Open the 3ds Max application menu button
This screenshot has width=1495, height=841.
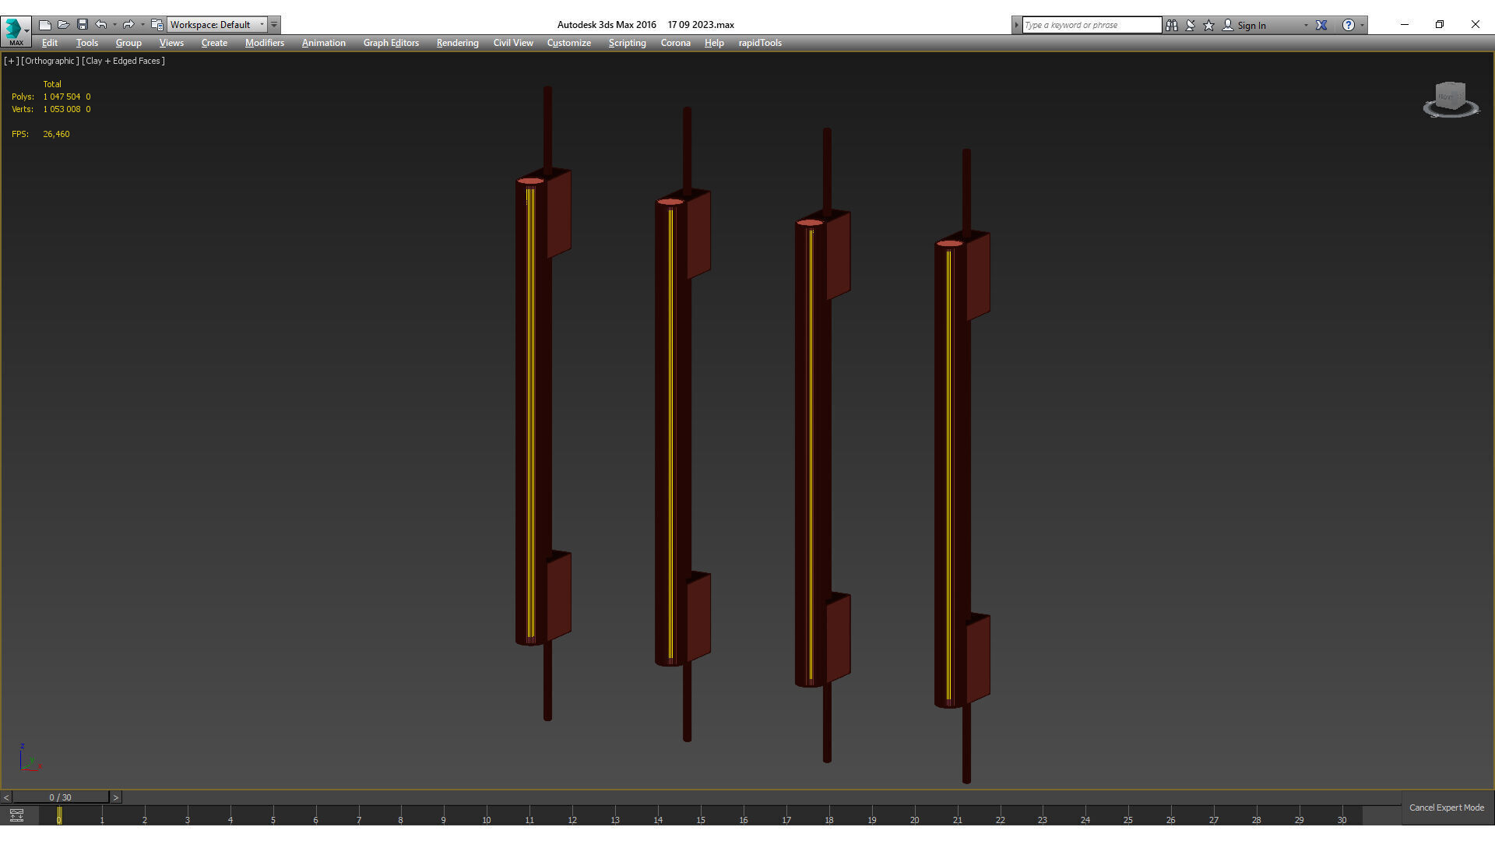click(x=16, y=30)
